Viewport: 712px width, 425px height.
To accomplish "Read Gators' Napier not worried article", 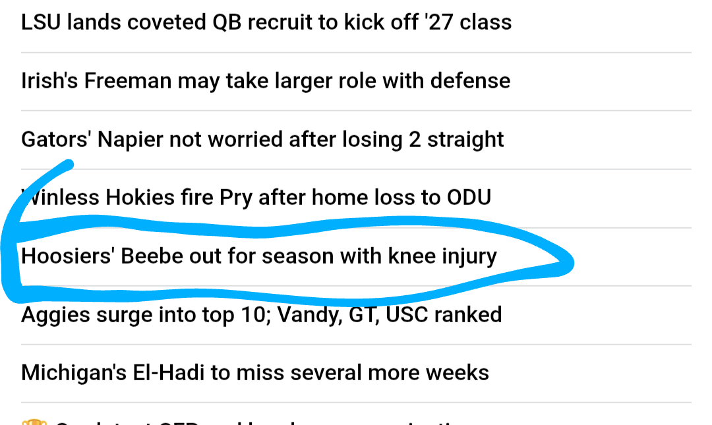I will 262,140.
